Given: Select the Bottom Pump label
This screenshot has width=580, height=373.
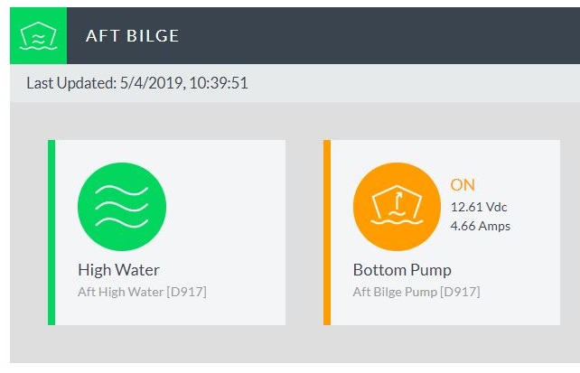Looking at the screenshot, I should 402,270.
